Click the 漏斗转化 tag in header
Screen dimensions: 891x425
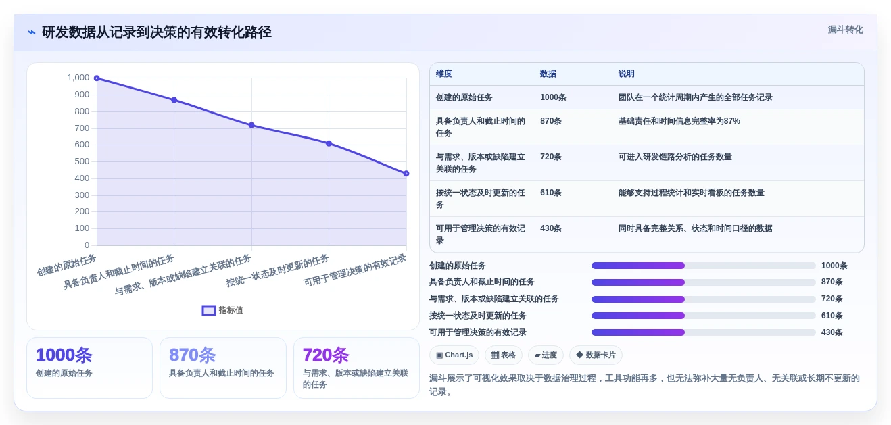tap(845, 30)
